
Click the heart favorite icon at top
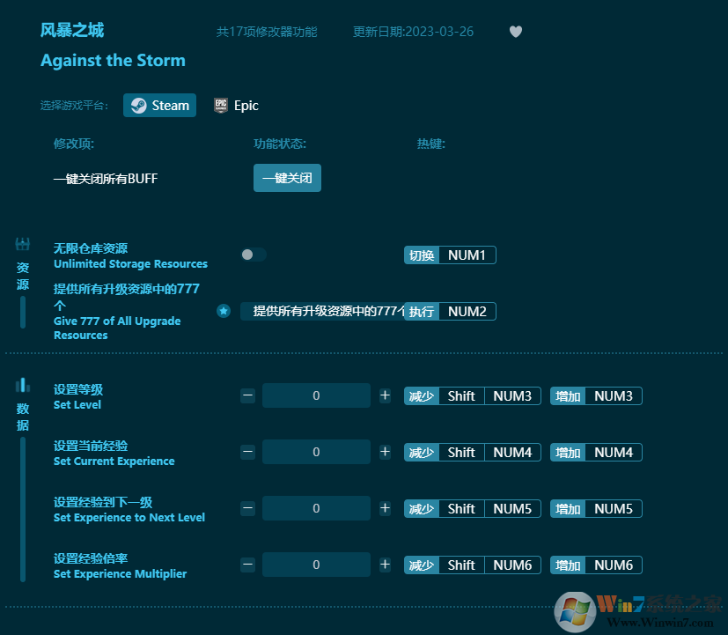click(516, 32)
